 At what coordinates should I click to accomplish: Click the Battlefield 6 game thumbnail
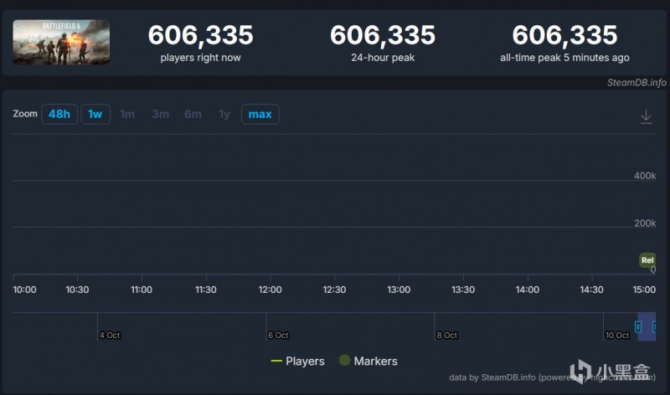click(61, 43)
